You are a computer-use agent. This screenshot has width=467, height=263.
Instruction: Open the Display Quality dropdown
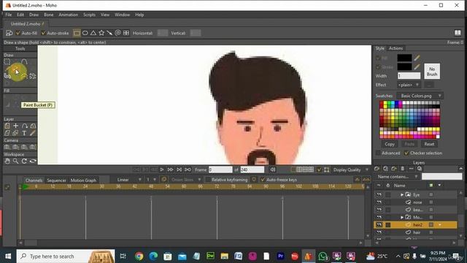pos(350,169)
